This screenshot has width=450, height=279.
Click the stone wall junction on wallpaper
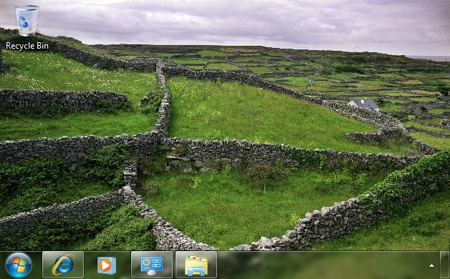(162, 137)
